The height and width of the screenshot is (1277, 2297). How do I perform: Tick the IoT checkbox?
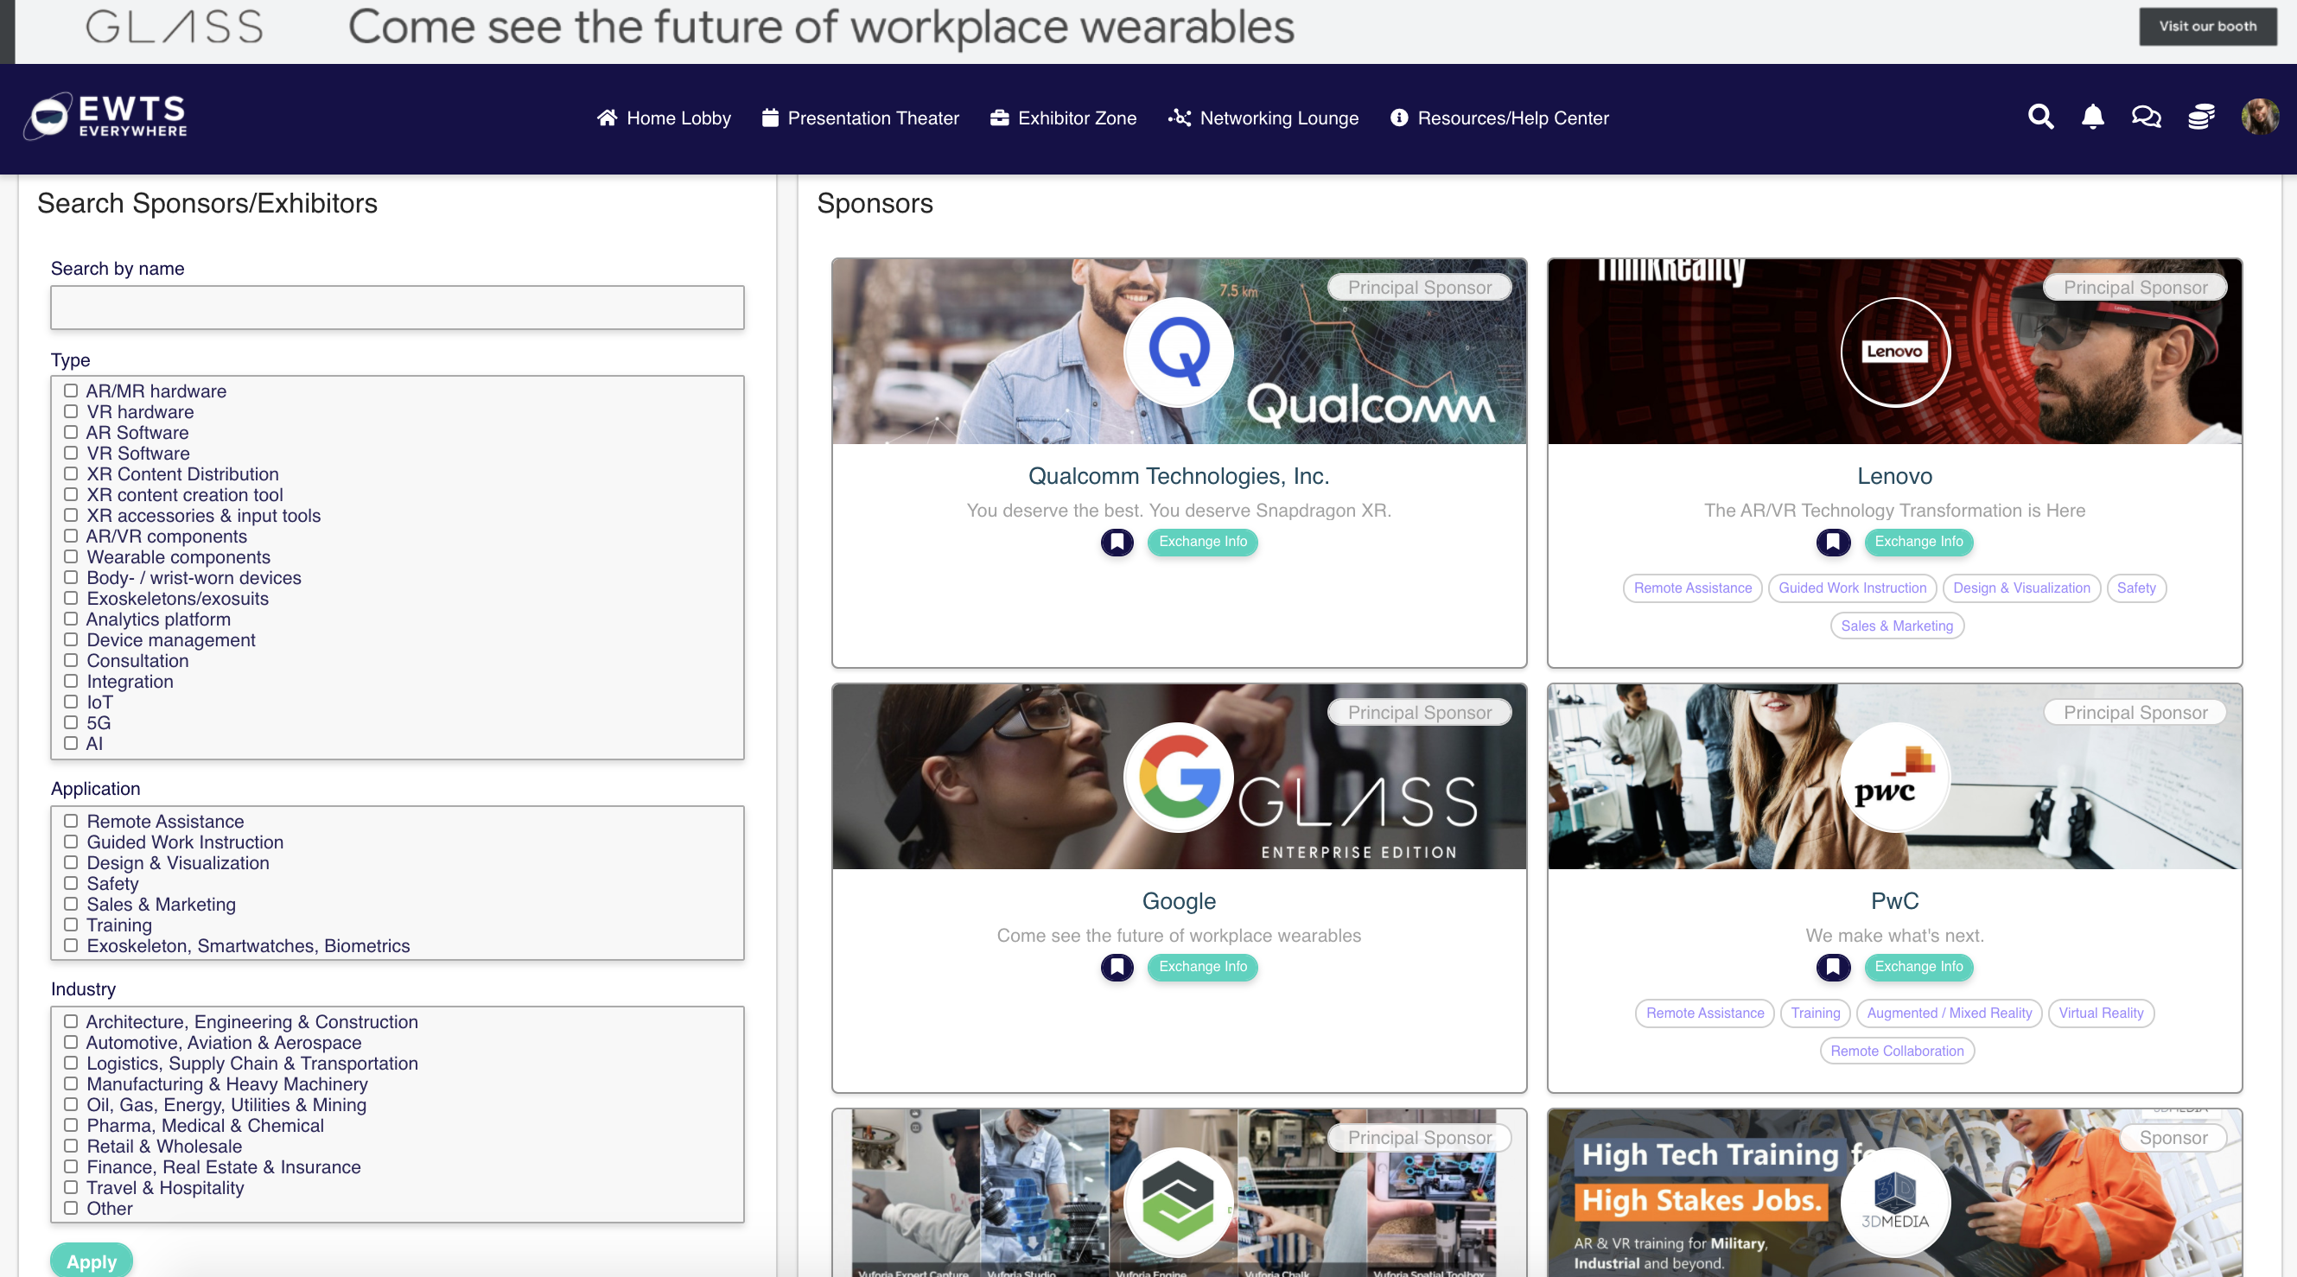point(72,702)
